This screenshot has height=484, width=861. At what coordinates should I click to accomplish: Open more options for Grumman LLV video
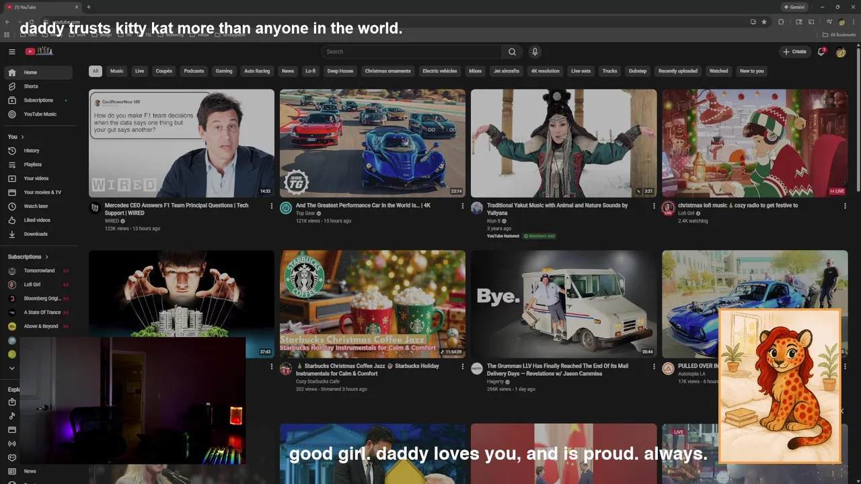click(x=654, y=366)
